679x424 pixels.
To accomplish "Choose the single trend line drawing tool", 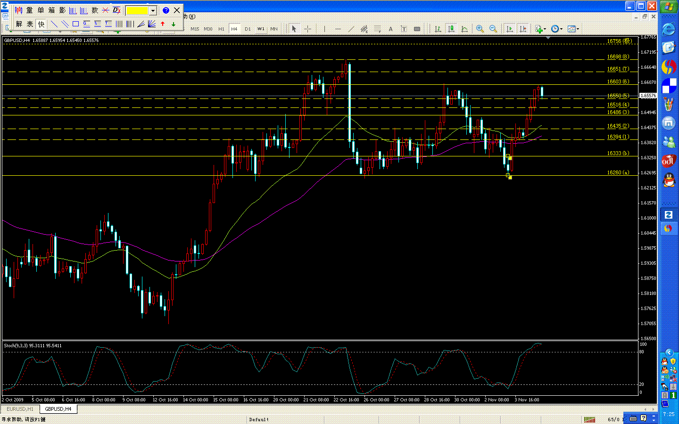I will 54,24.
